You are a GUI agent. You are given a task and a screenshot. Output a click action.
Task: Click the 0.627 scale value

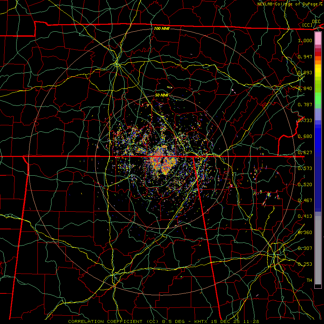[305, 153]
